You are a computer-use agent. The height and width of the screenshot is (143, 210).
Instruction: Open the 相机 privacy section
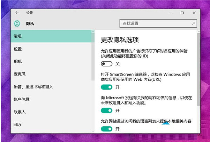pyautogui.click(x=51, y=62)
